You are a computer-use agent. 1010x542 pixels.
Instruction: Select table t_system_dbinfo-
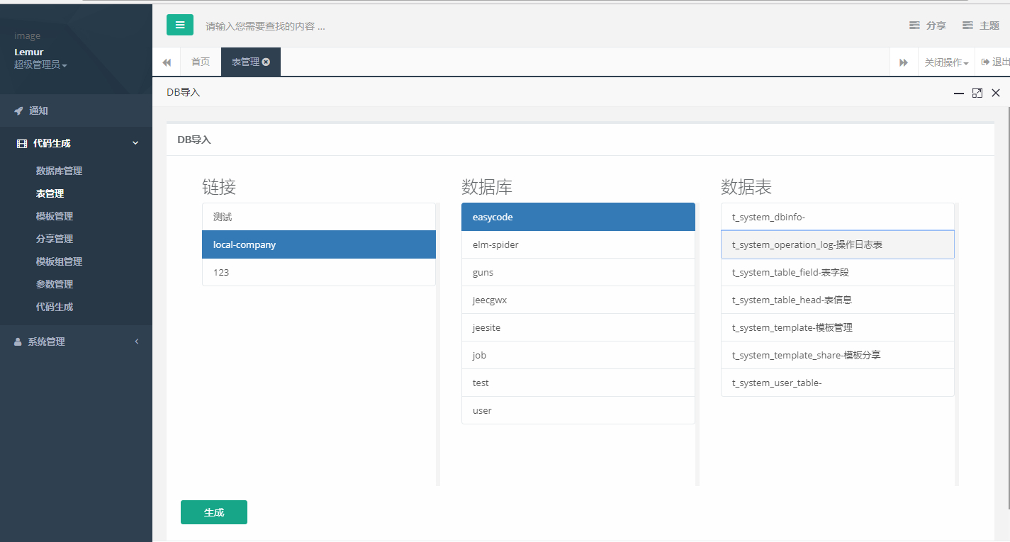pos(838,217)
